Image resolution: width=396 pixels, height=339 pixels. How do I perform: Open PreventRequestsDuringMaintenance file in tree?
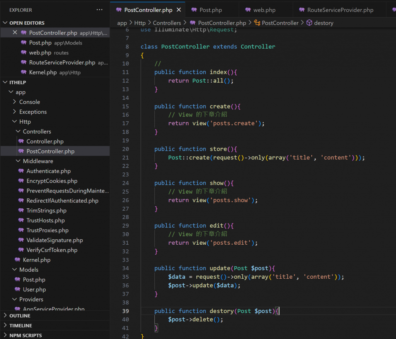pyautogui.click(x=55, y=191)
